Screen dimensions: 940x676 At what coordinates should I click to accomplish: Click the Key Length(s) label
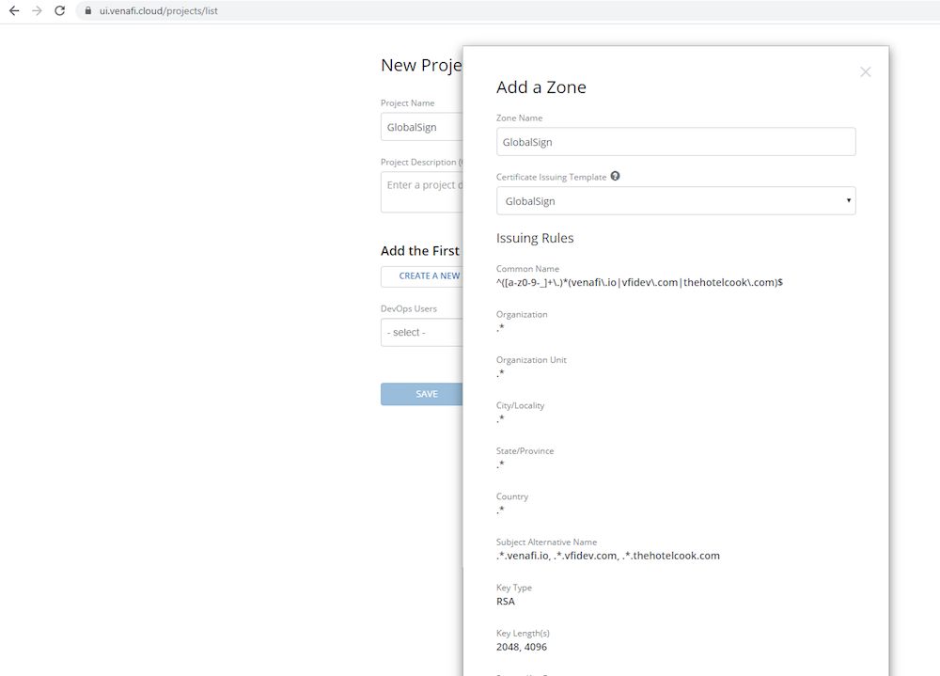[x=523, y=634]
